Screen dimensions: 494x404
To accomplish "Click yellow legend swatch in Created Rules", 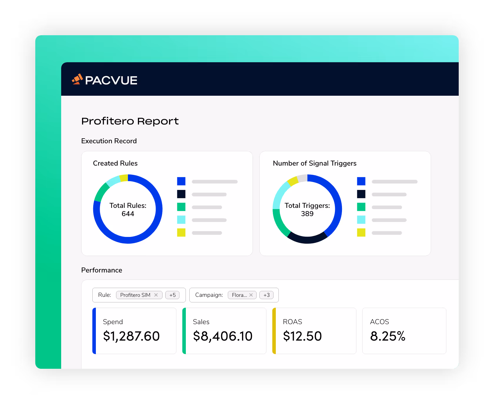I will pos(181,233).
